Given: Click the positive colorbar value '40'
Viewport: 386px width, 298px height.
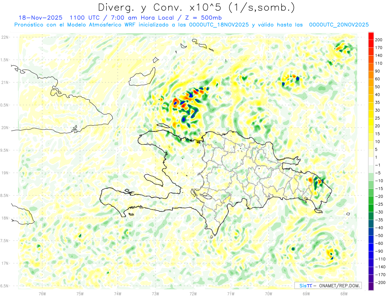Looking at the screenshot, I should (378, 95).
